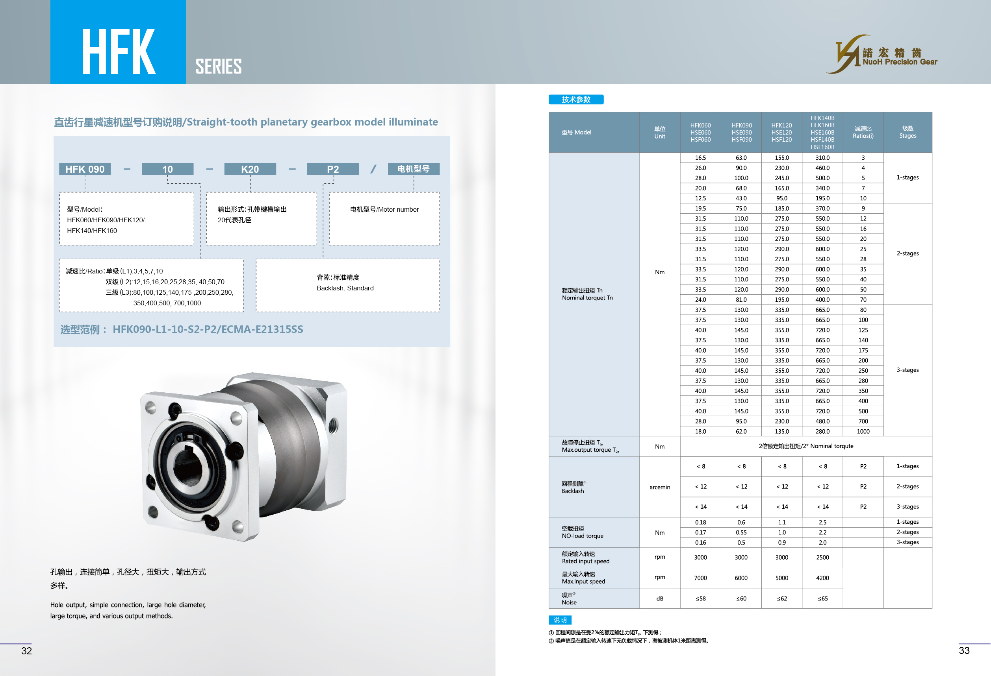Click the blue HFK title block
Viewport: 991px width, 676px height.
point(118,42)
